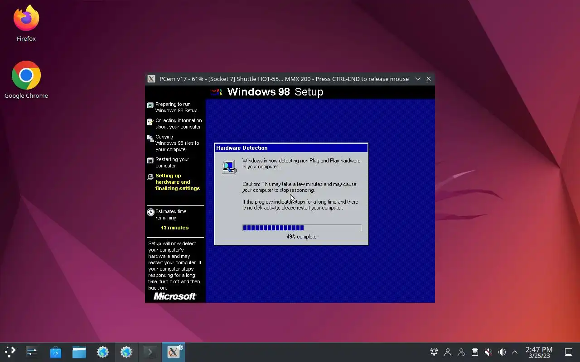
Task: Click 'Copying Windows 98 files' step text
Action: pos(177,143)
